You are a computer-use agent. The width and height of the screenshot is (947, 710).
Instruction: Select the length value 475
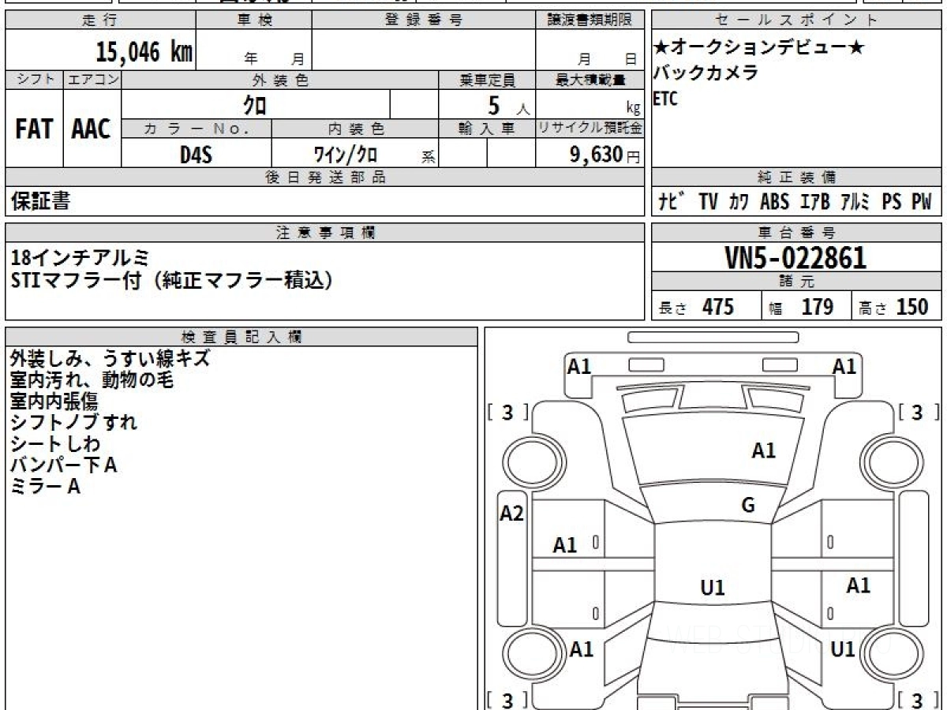point(718,307)
